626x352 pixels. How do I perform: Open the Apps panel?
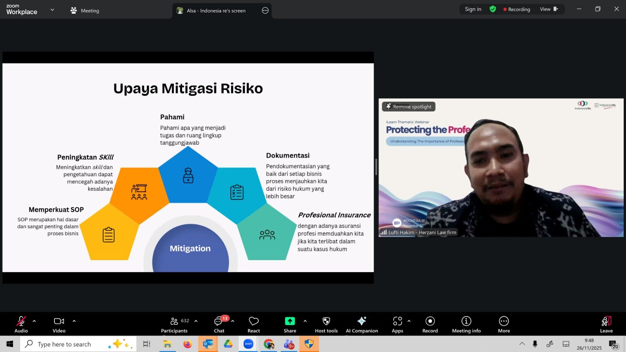tap(398, 324)
